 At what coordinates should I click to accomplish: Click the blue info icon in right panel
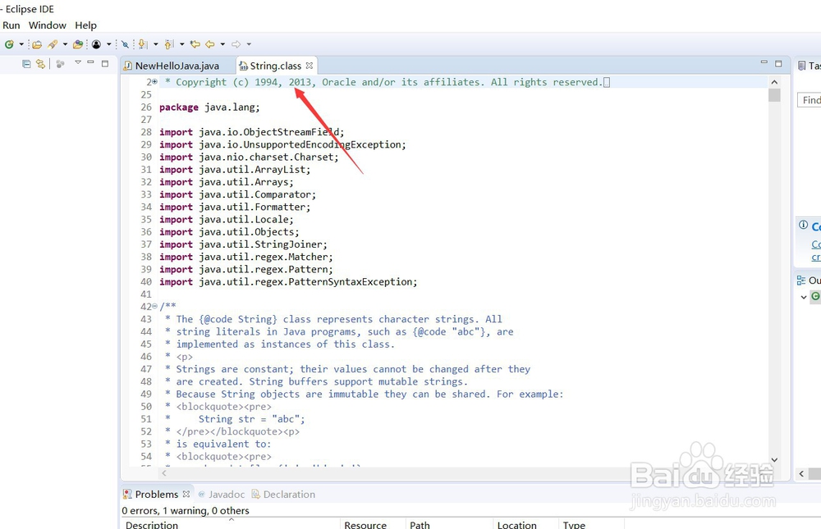coord(803,225)
